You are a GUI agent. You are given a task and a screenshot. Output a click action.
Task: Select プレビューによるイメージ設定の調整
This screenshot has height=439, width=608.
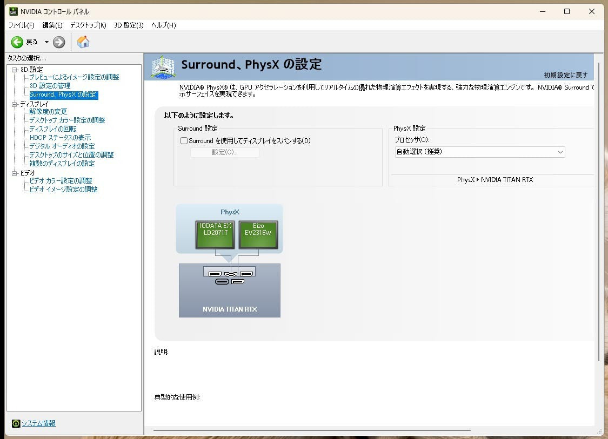[74, 77]
